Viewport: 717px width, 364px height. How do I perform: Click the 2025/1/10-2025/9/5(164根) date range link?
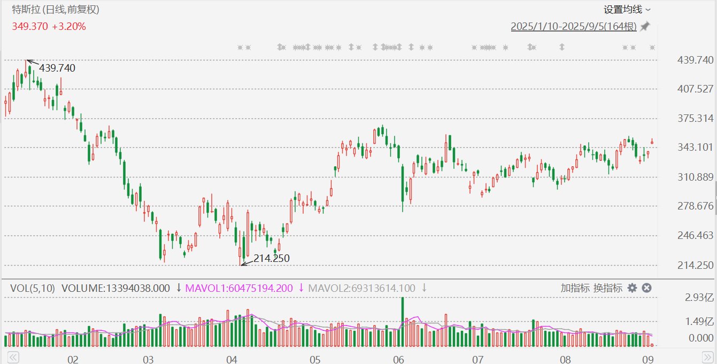[x=574, y=26]
